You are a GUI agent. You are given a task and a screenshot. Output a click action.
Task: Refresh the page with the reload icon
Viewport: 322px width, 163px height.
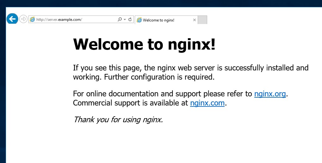point(130,20)
